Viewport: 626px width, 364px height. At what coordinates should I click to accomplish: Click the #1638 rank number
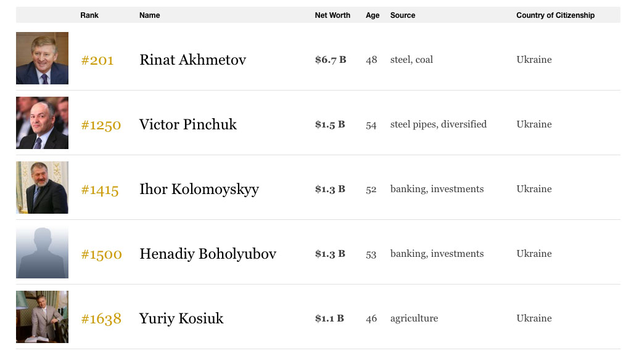click(x=101, y=319)
